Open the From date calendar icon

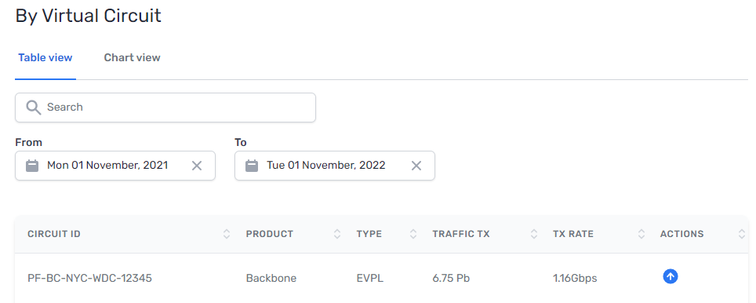tap(32, 166)
